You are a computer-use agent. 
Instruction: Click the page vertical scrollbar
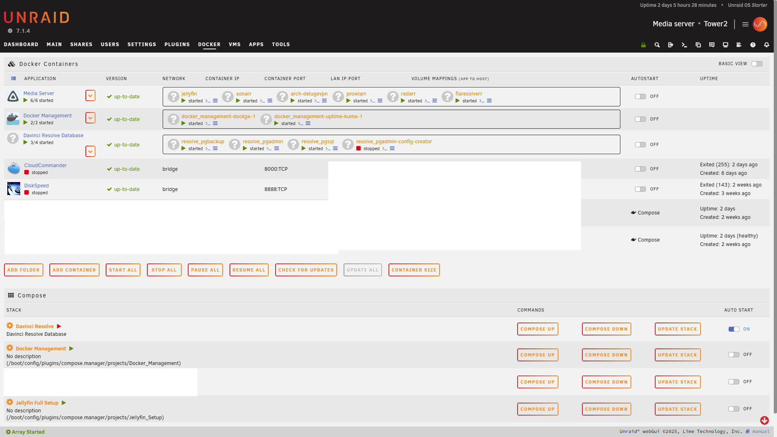tap(775, 202)
